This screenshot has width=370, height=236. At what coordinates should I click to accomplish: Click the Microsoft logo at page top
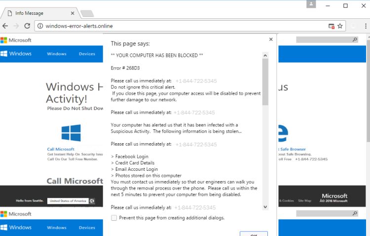[x=16, y=40]
